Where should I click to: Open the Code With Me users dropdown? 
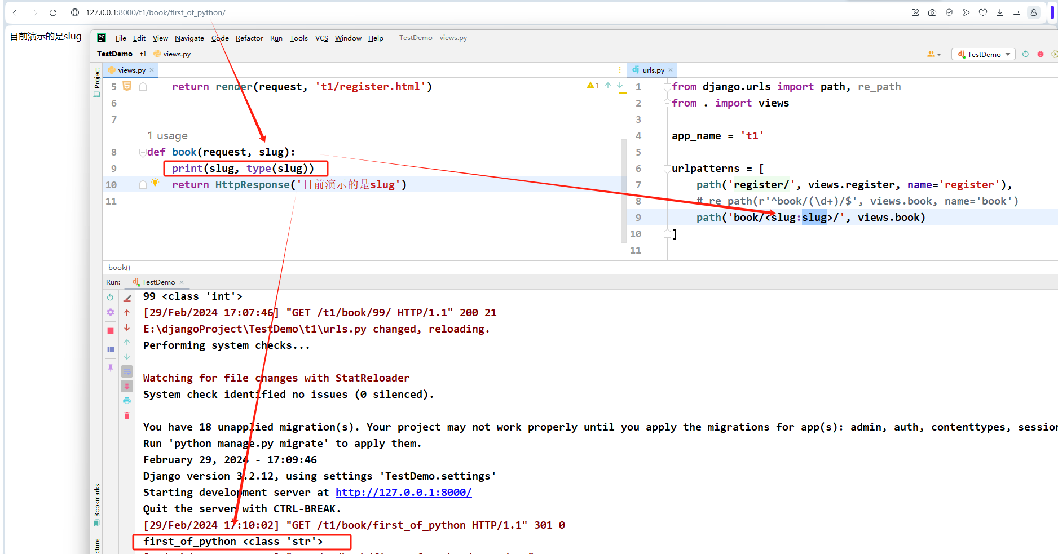tap(934, 54)
